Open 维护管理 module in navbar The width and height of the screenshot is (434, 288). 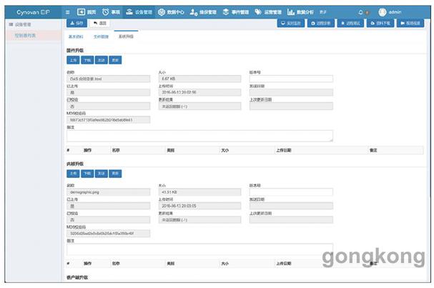[x=204, y=12]
